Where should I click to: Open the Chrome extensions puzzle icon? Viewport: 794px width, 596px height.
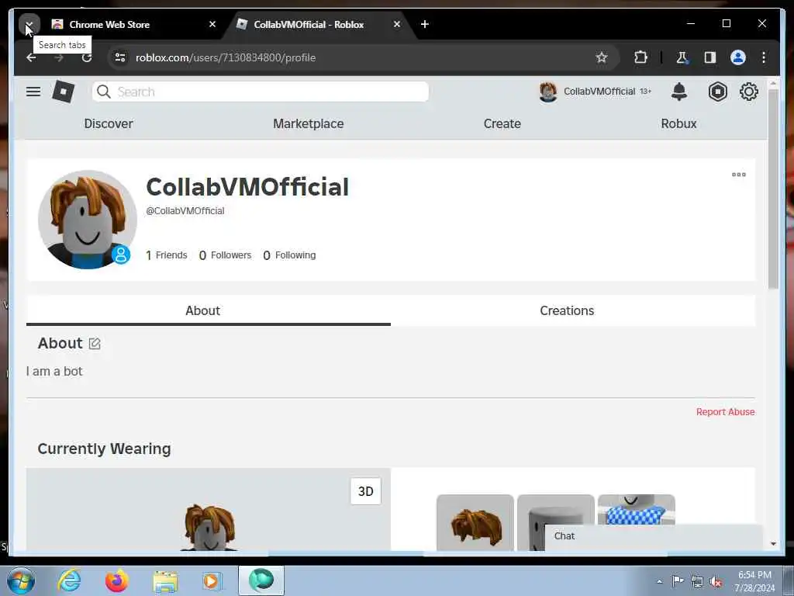[640, 57]
